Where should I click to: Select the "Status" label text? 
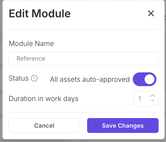[x=19, y=78]
